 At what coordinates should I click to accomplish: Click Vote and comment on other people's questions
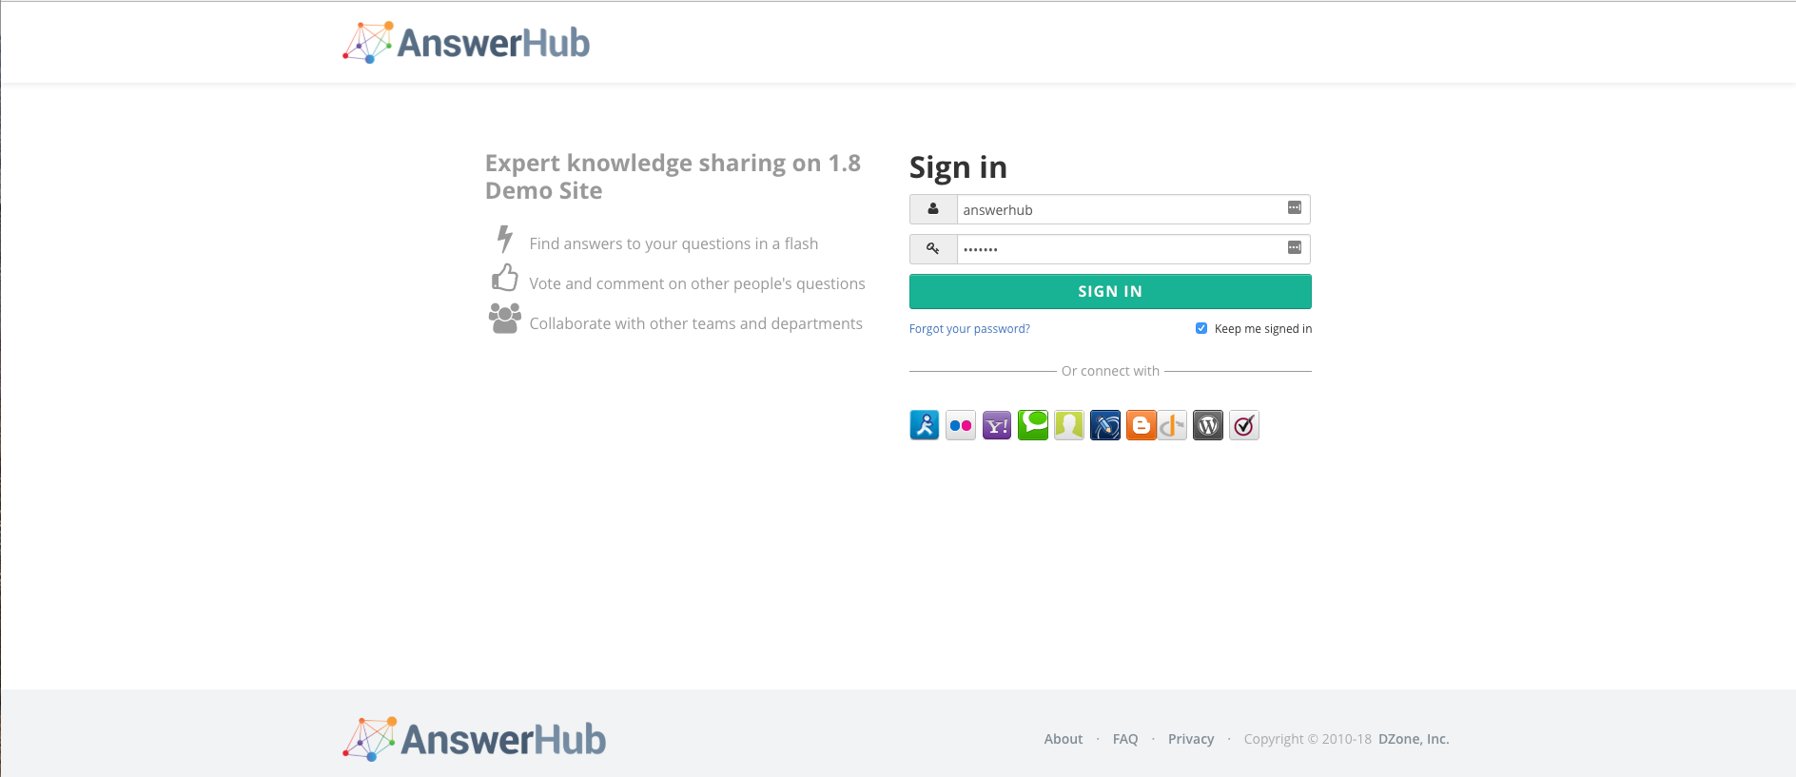[x=697, y=283]
